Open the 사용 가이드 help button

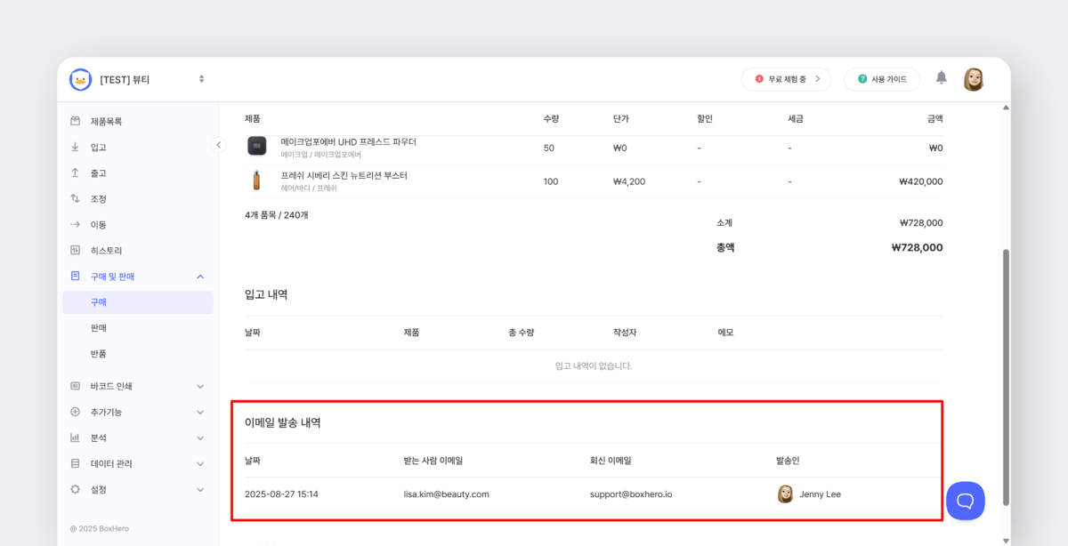[x=882, y=79]
